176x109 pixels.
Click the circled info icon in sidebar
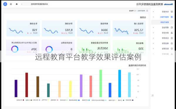click(172, 49)
